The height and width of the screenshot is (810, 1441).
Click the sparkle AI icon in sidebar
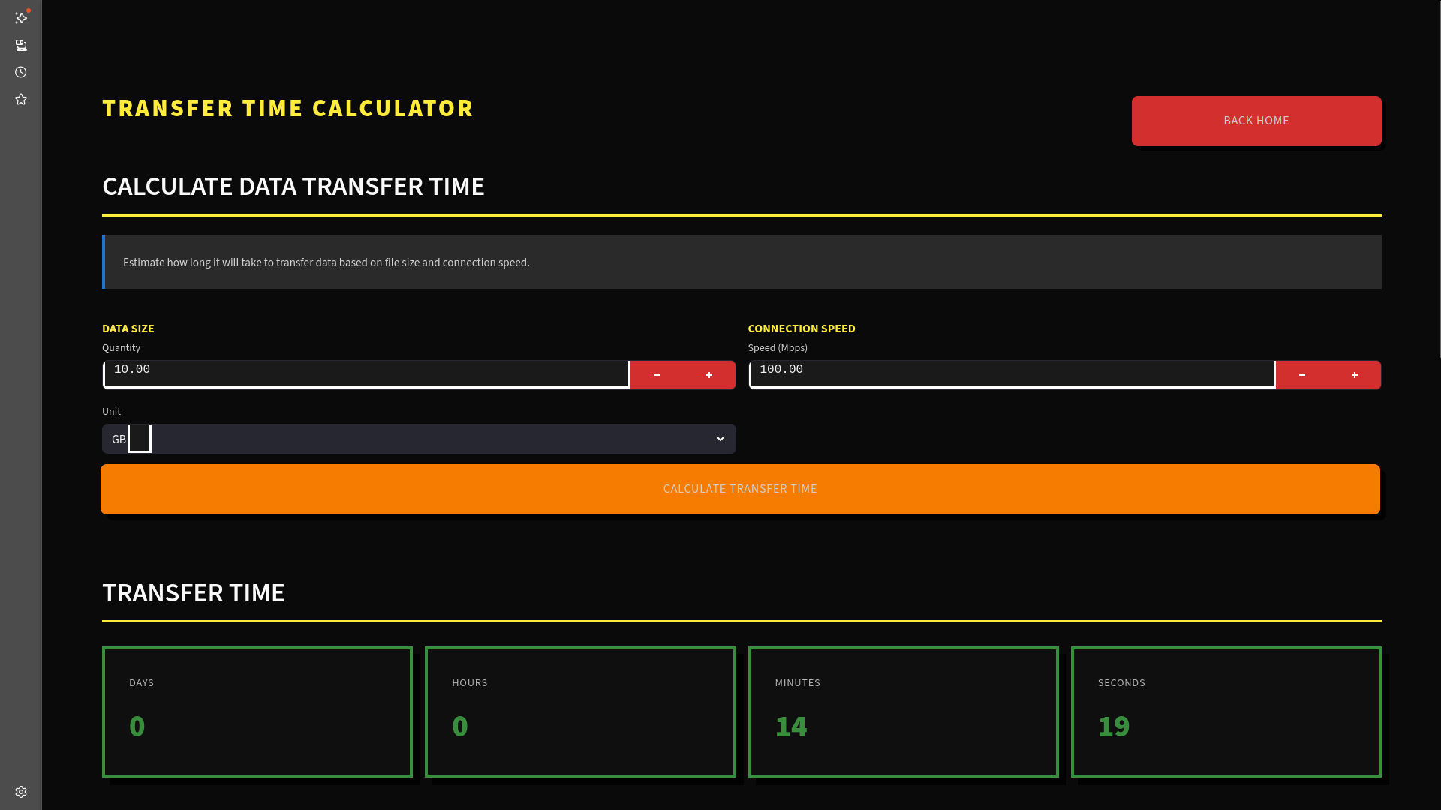pyautogui.click(x=21, y=18)
